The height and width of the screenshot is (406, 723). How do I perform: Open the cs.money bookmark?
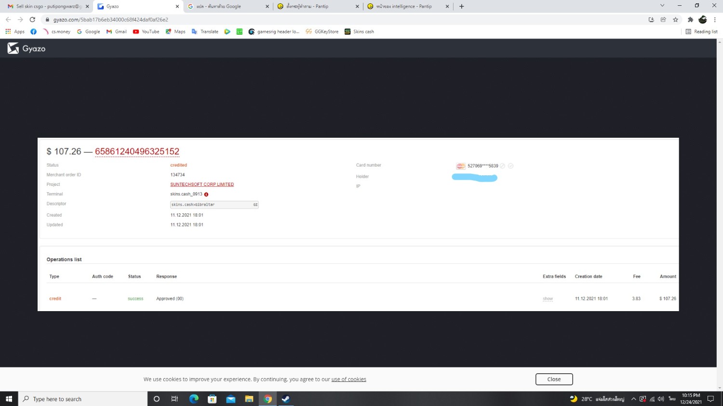(x=57, y=32)
